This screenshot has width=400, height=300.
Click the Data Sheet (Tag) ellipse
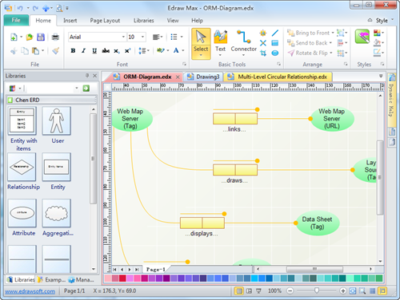317,223
